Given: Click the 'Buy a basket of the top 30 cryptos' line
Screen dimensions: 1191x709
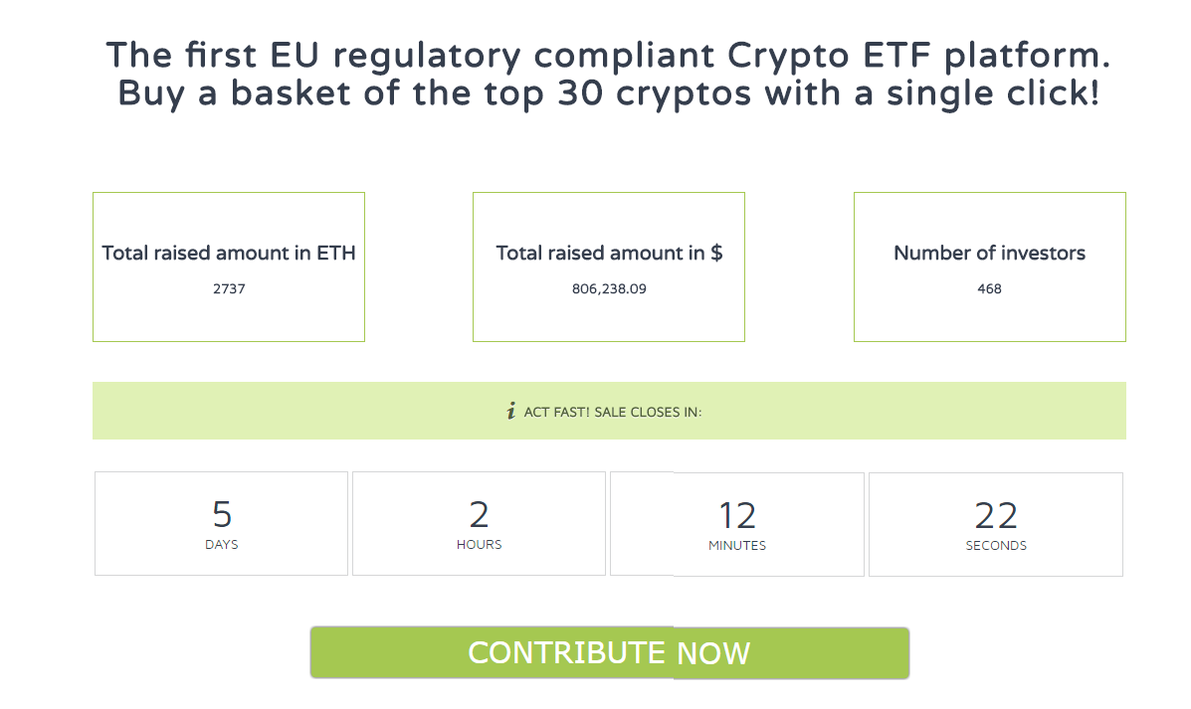Looking at the screenshot, I should (608, 94).
